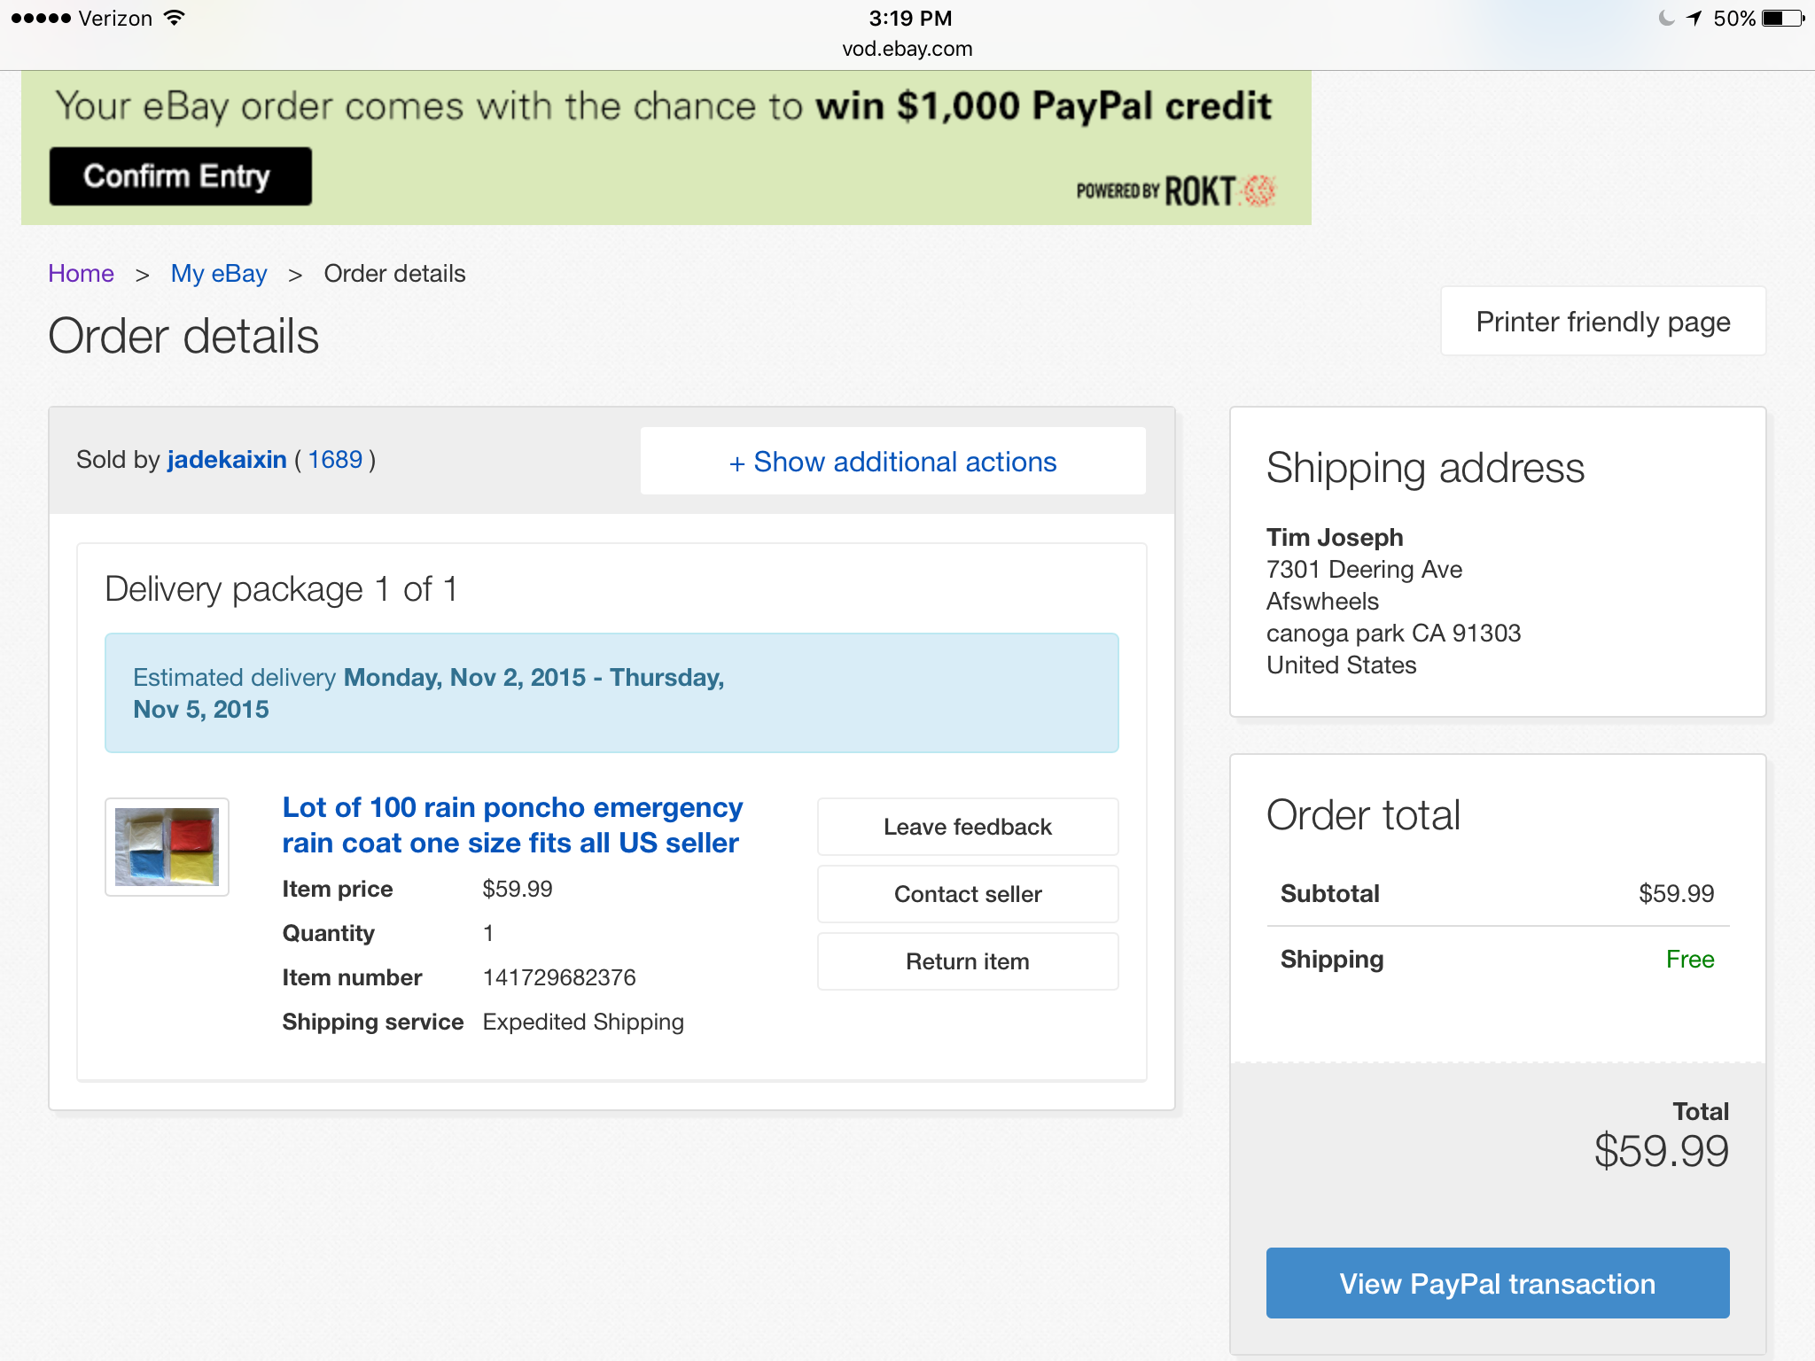Open the rain poncho item thumbnail

[167, 846]
